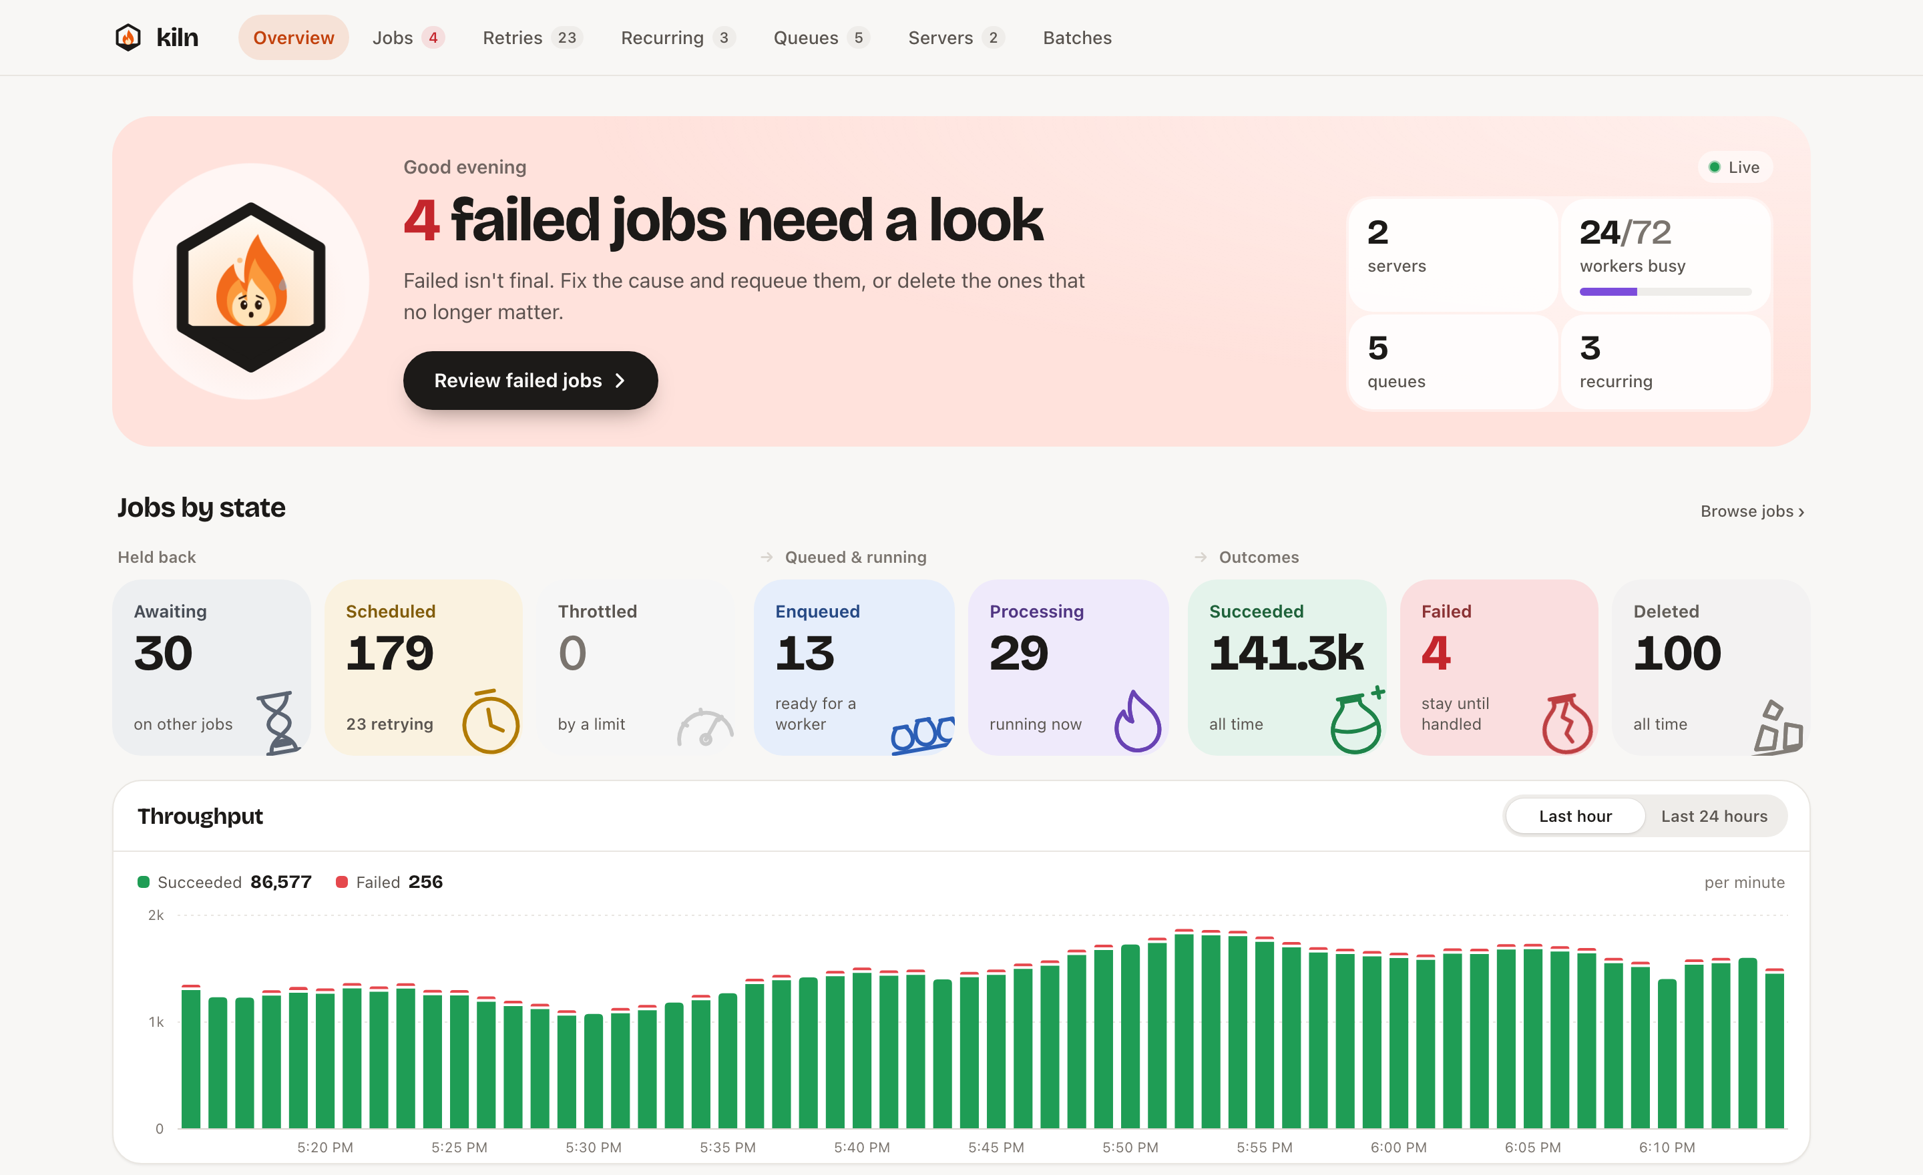This screenshot has width=1923, height=1175.
Task: Click the 5 count badge on Queues
Action: tap(859, 37)
